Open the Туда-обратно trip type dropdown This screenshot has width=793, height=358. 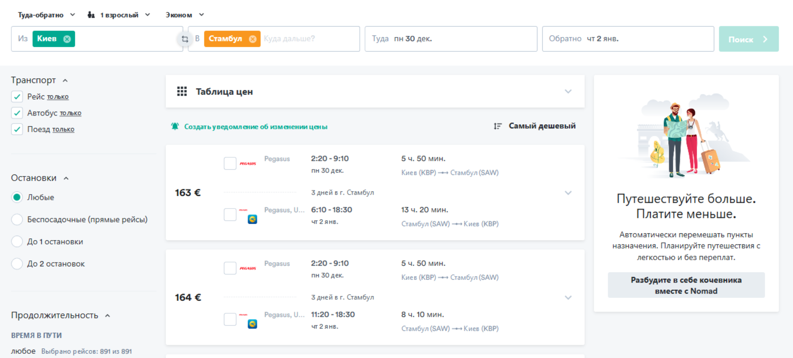pos(46,15)
